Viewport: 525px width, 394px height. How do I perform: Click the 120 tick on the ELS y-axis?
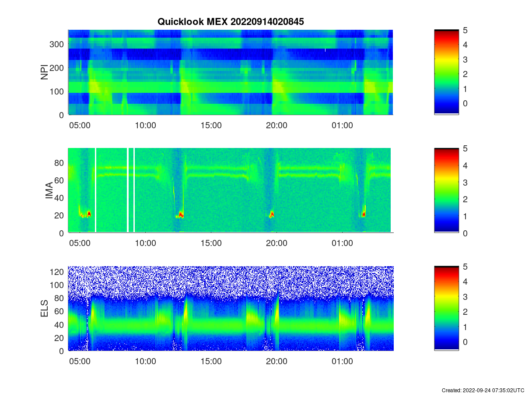(58, 272)
